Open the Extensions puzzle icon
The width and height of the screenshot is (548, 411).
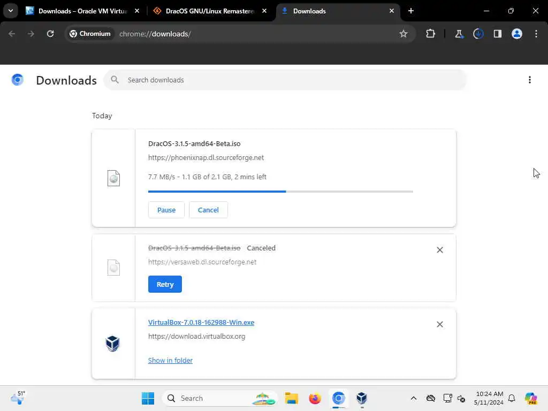coord(431,34)
